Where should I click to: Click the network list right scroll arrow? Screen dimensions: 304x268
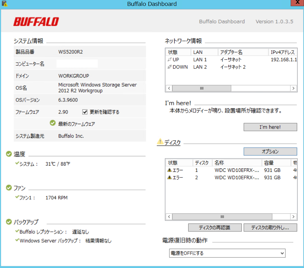pos(293,88)
